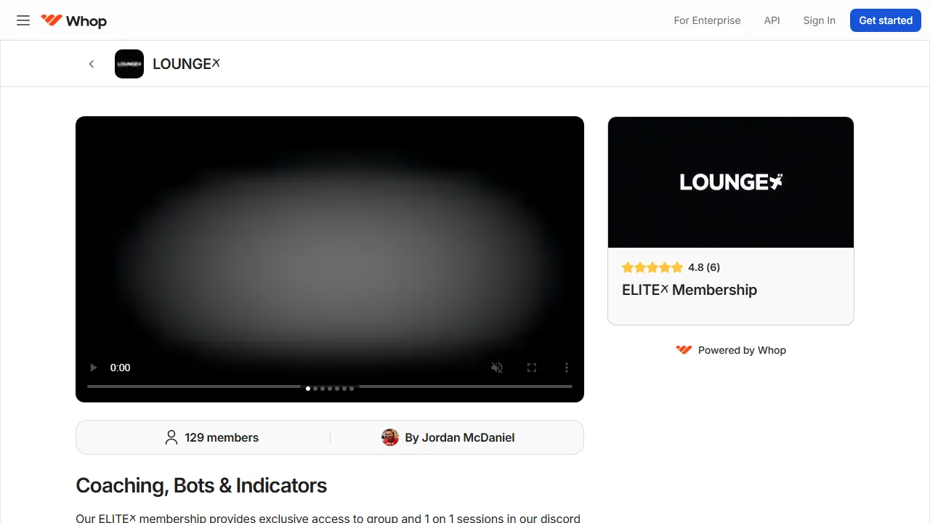Viewport: 930px width, 523px height.
Task: Open the video player options menu
Action: [x=567, y=368]
